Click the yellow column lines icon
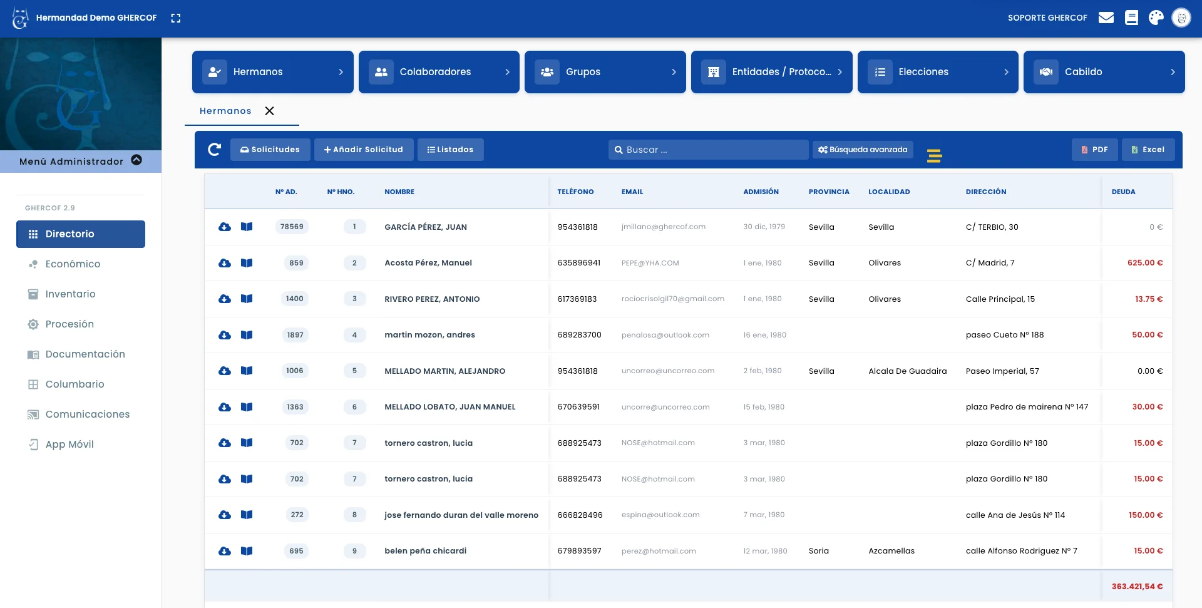 (934, 156)
